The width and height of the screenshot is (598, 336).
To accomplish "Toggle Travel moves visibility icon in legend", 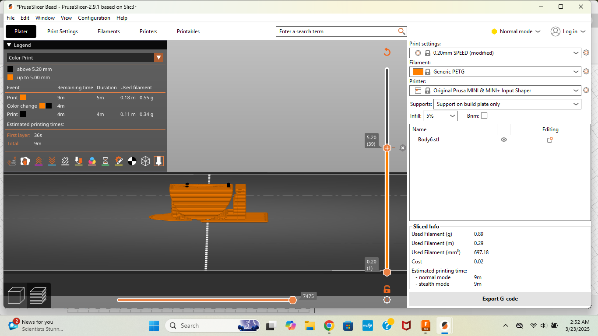I will point(12,161).
